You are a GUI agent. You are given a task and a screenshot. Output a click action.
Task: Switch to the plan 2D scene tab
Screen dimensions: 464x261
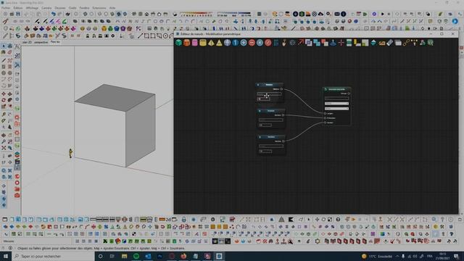click(27, 42)
